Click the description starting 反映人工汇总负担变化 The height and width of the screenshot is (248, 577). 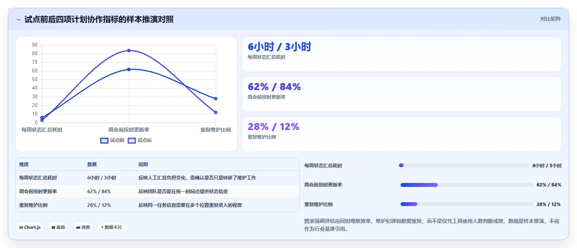[197, 178]
